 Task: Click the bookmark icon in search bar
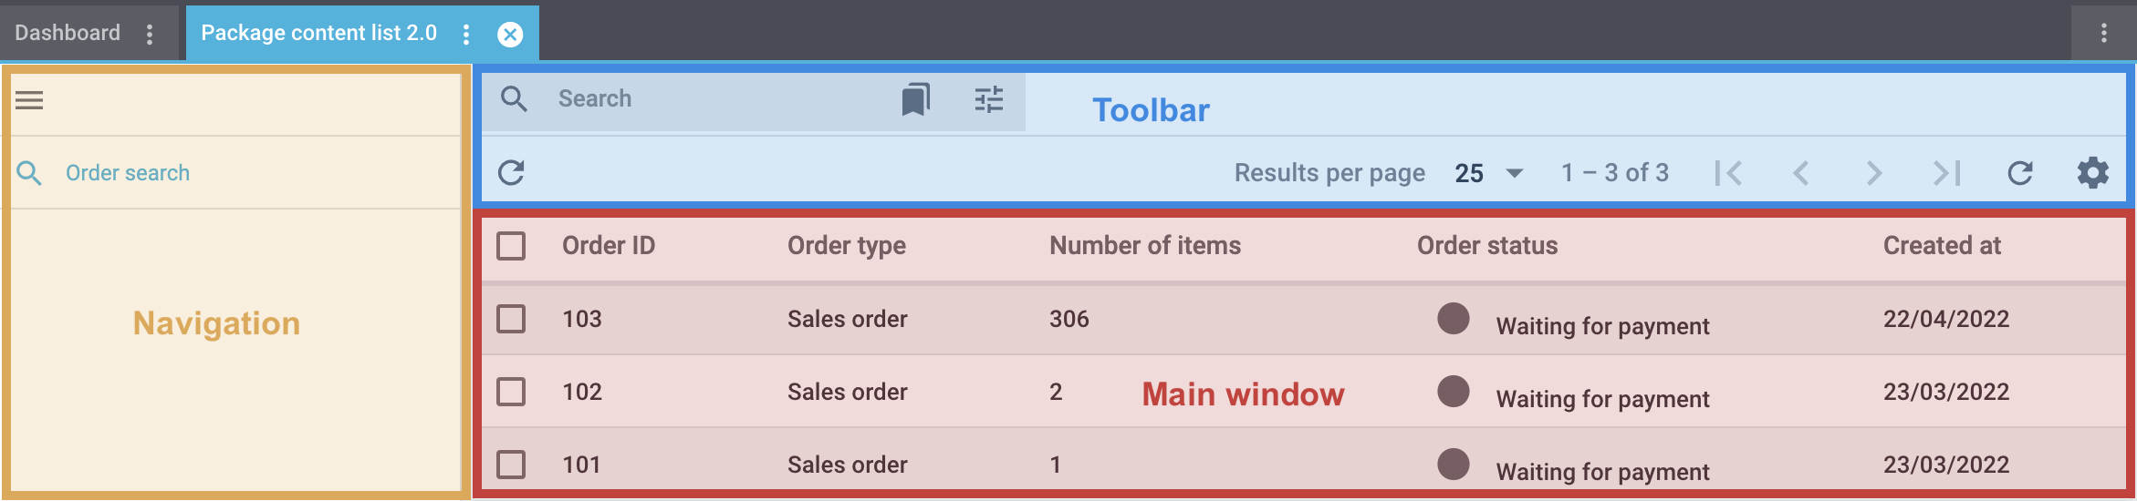point(915,99)
